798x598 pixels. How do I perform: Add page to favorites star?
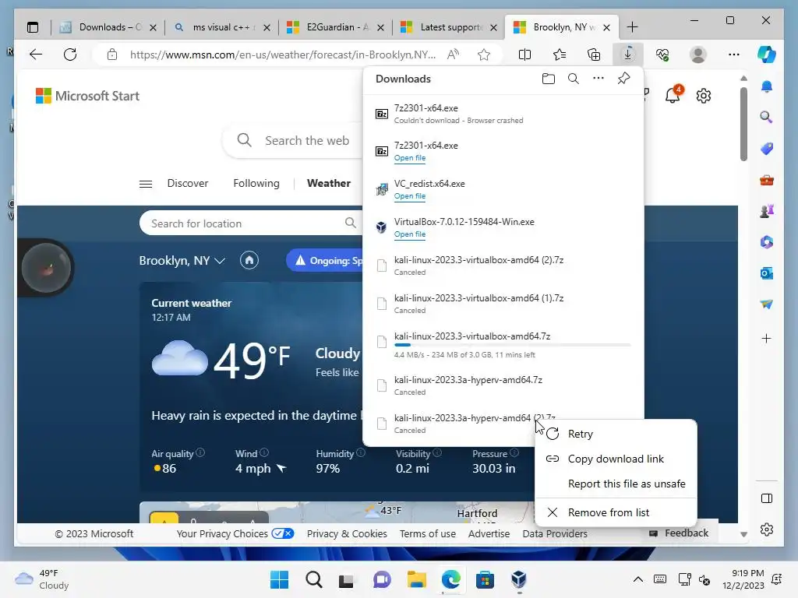coord(484,55)
